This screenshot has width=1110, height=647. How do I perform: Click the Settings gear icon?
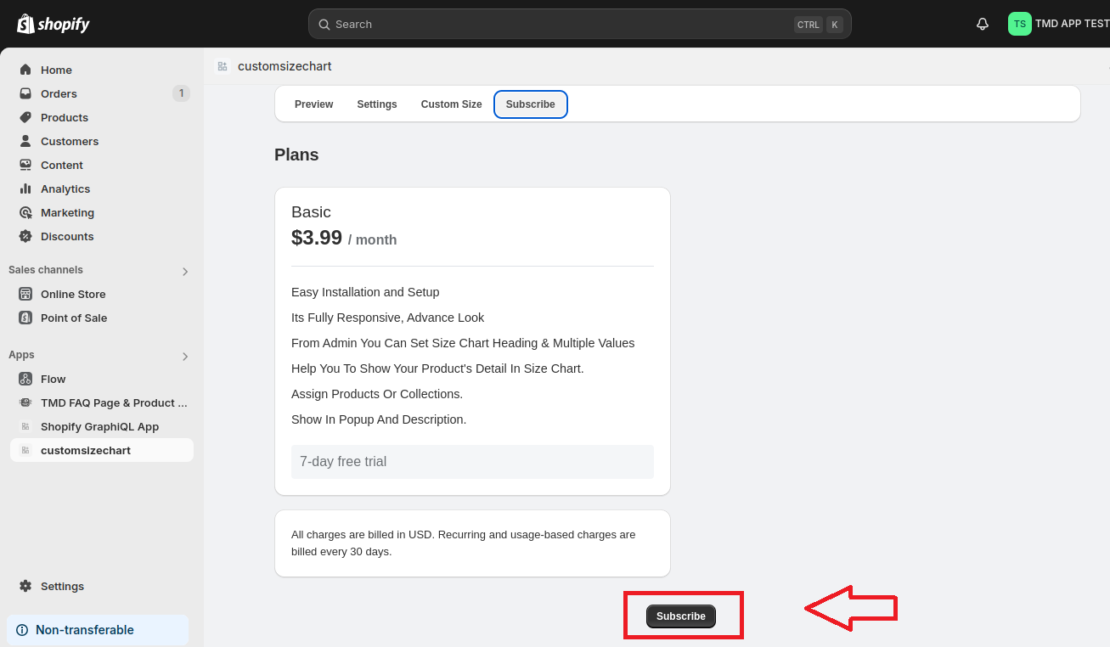click(25, 586)
